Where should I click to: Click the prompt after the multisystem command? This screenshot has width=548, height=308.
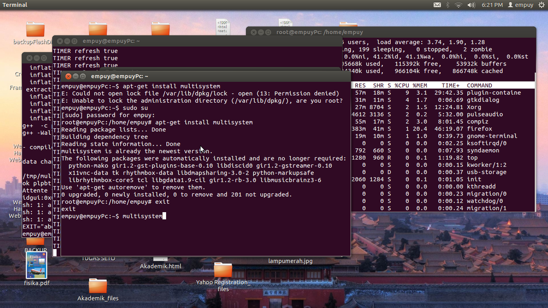[164, 216]
